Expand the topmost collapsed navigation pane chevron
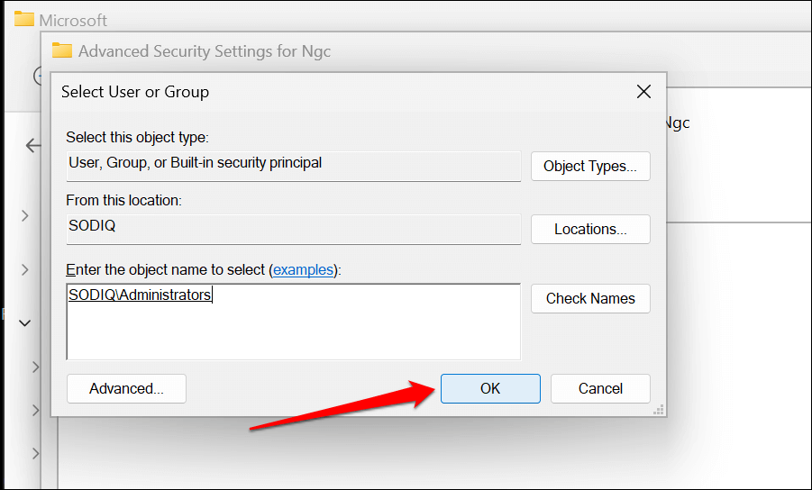The width and height of the screenshot is (812, 490). pos(25,216)
